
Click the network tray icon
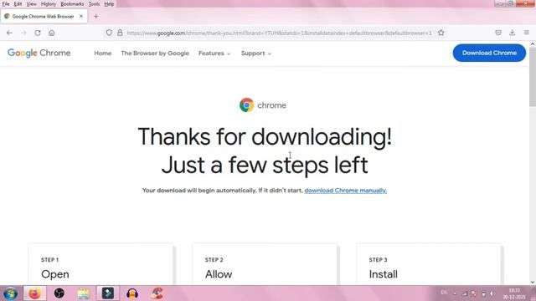coord(464,293)
